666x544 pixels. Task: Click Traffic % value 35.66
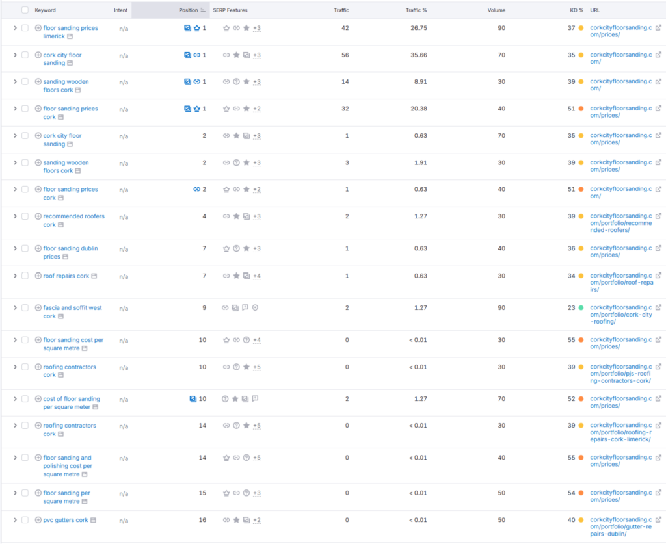pyautogui.click(x=418, y=55)
